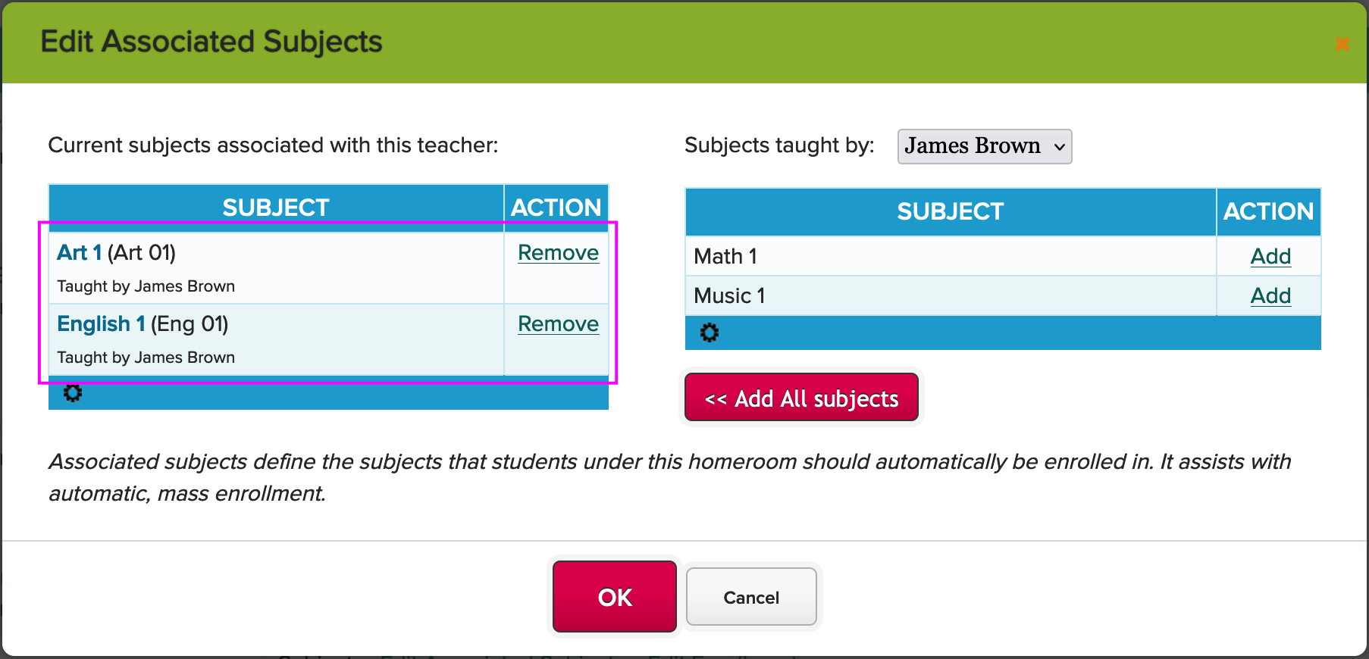Click SUBJECT header above Math 1
The image size is (1369, 659).
point(951,211)
